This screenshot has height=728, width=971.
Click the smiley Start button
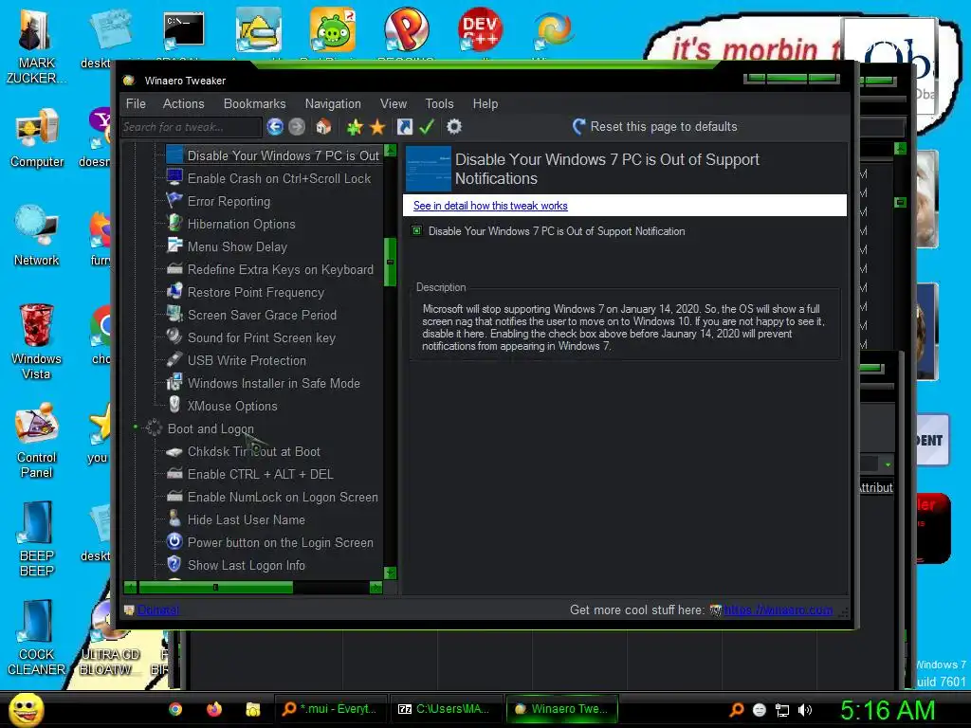tap(26, 709)
